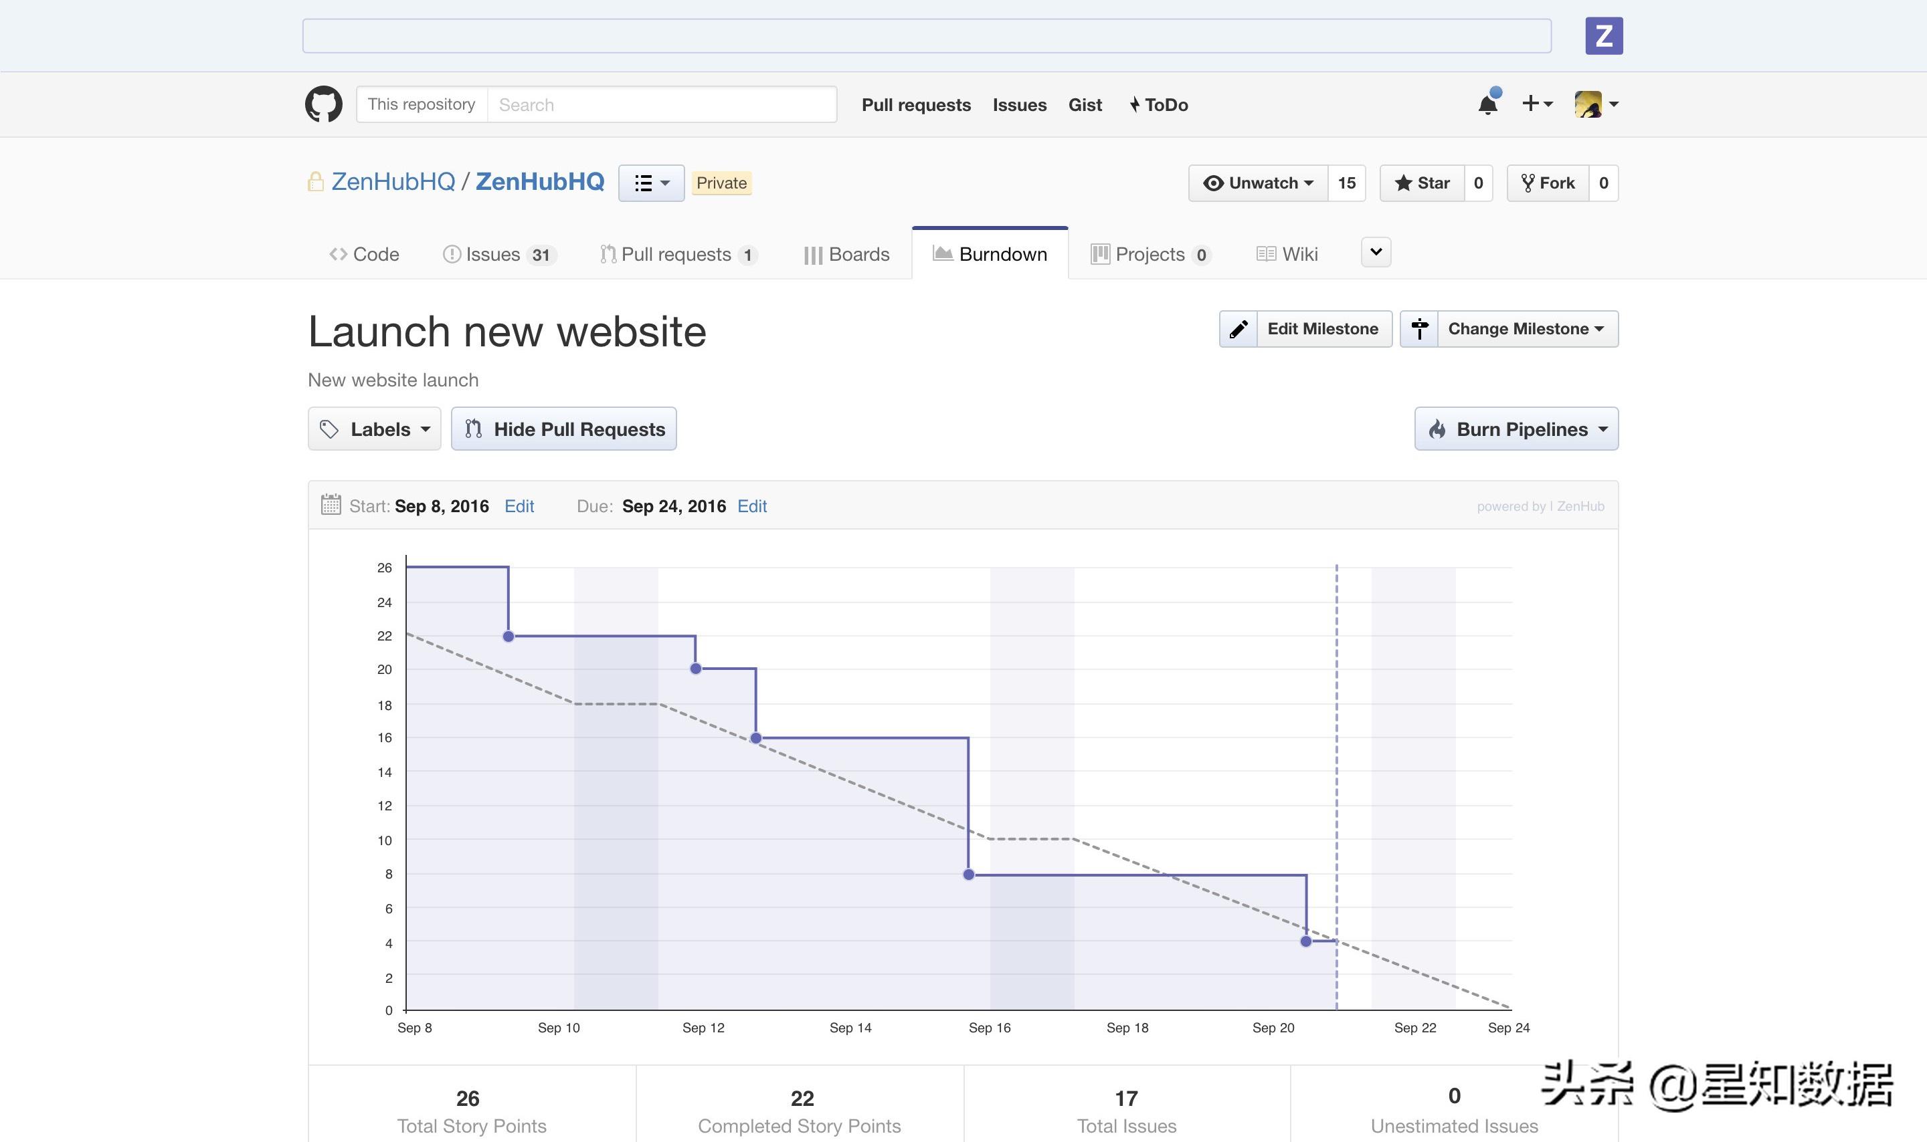1927x1142 pixels.
Task: Click the GitHub Octocat logo
Action: 323,104
